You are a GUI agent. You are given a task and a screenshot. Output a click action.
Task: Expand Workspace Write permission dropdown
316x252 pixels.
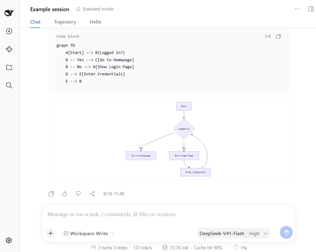point(89,233)
